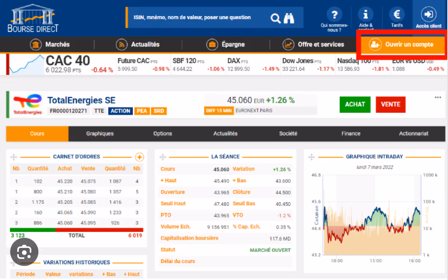Click the total buy quantity 3 123
448x280 pixels.
pyautogui.click(x=18, y=235)
